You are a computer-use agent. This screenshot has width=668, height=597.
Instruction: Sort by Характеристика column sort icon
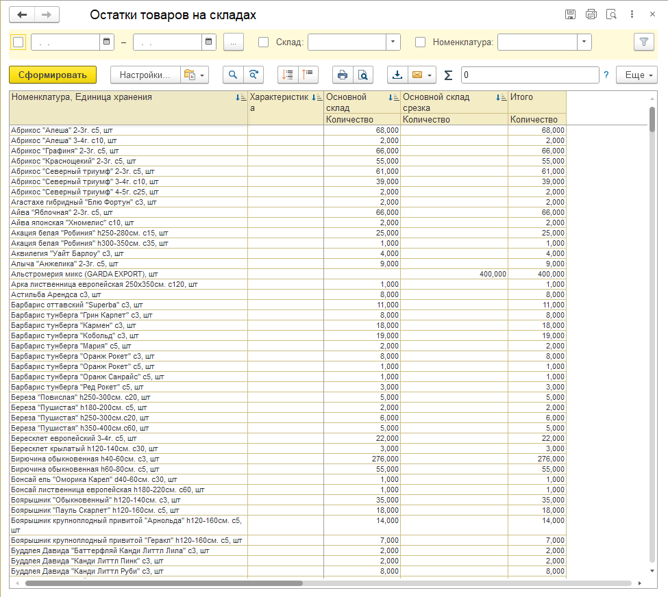pos(317,97)
